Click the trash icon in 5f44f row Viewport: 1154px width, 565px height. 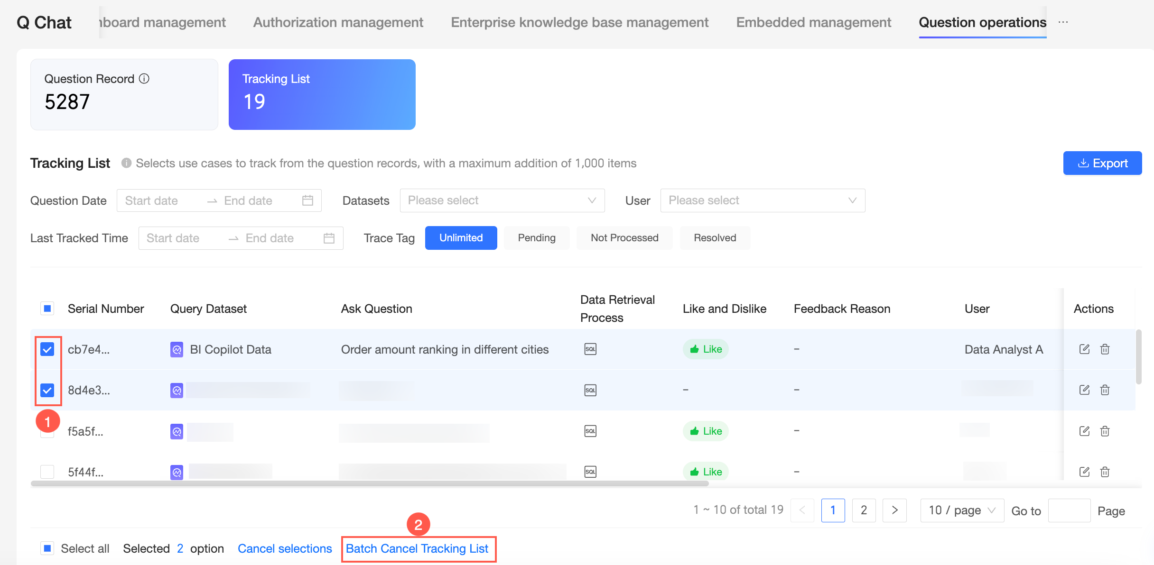click(x=1105, y=472)
